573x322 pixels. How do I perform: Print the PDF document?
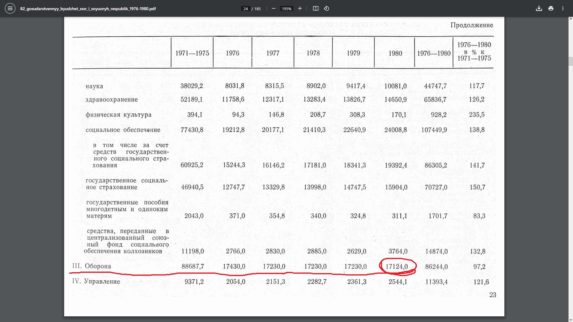coord(551,8)
